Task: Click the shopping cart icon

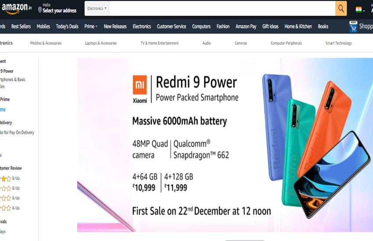Action: tap(353, 27)
